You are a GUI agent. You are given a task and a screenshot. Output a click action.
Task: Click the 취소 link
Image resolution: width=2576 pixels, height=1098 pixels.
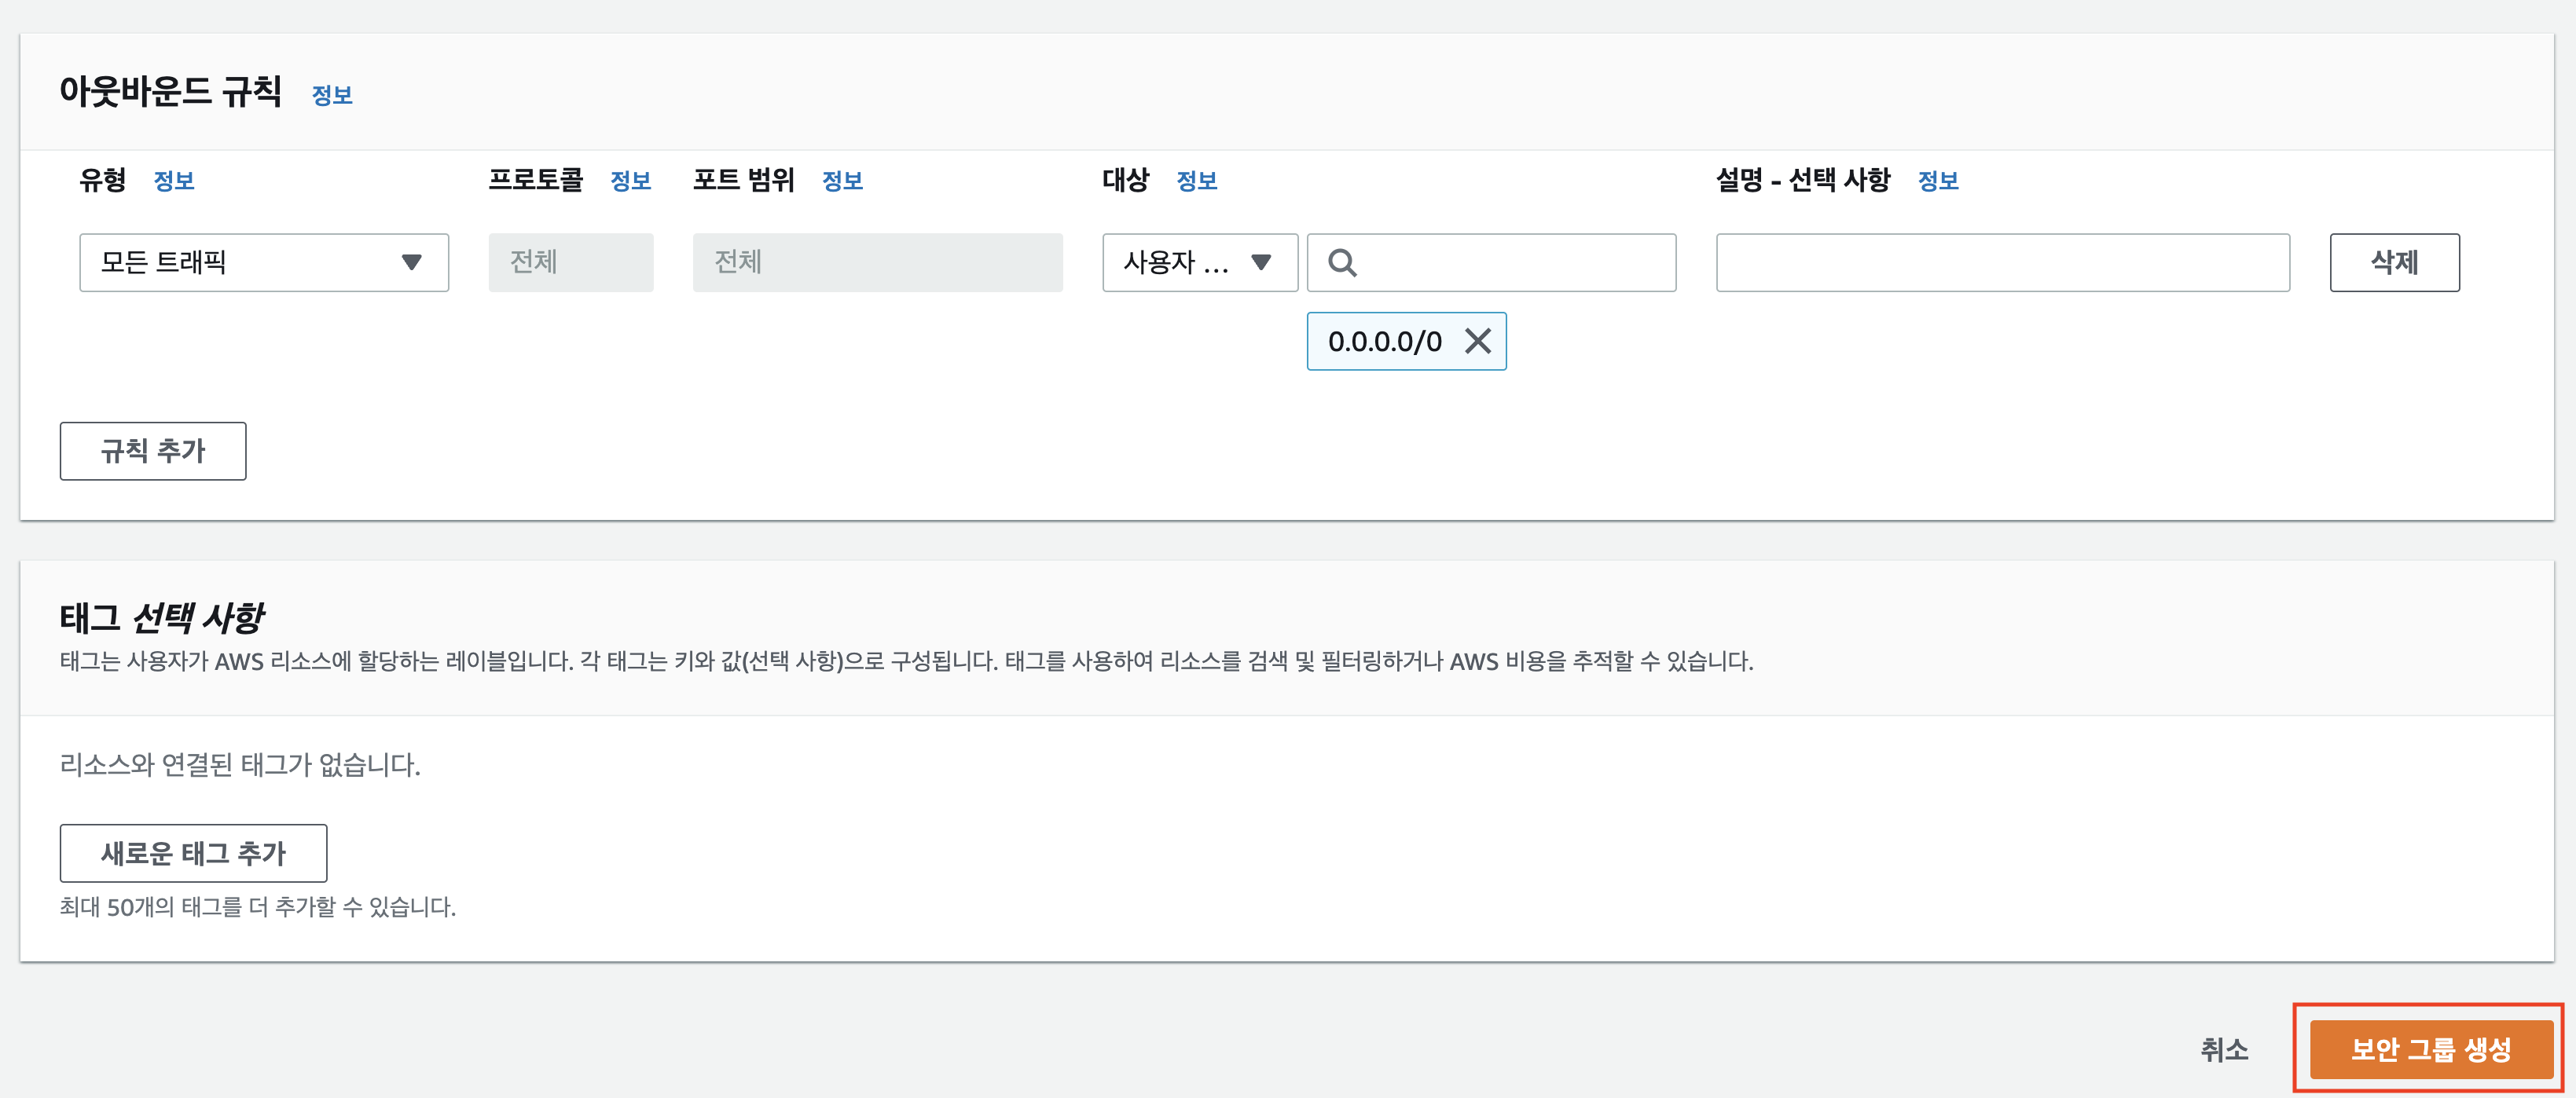click(x=2224, y=1049)
